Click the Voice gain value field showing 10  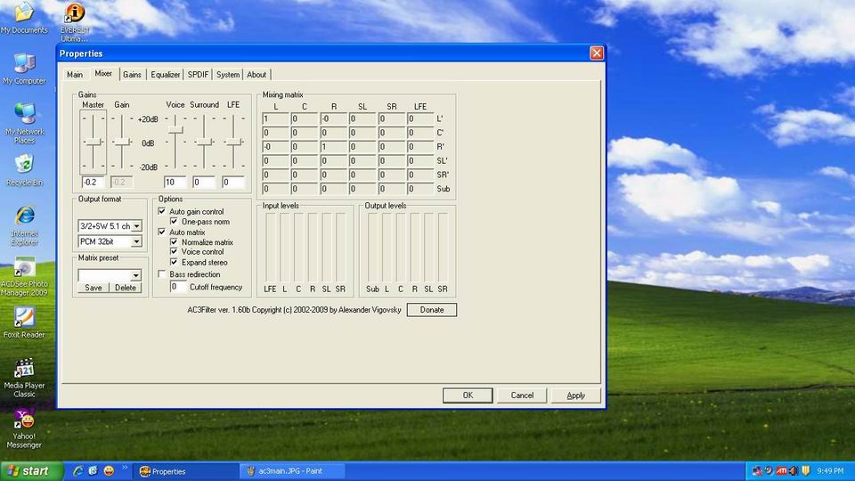[175, 182]
